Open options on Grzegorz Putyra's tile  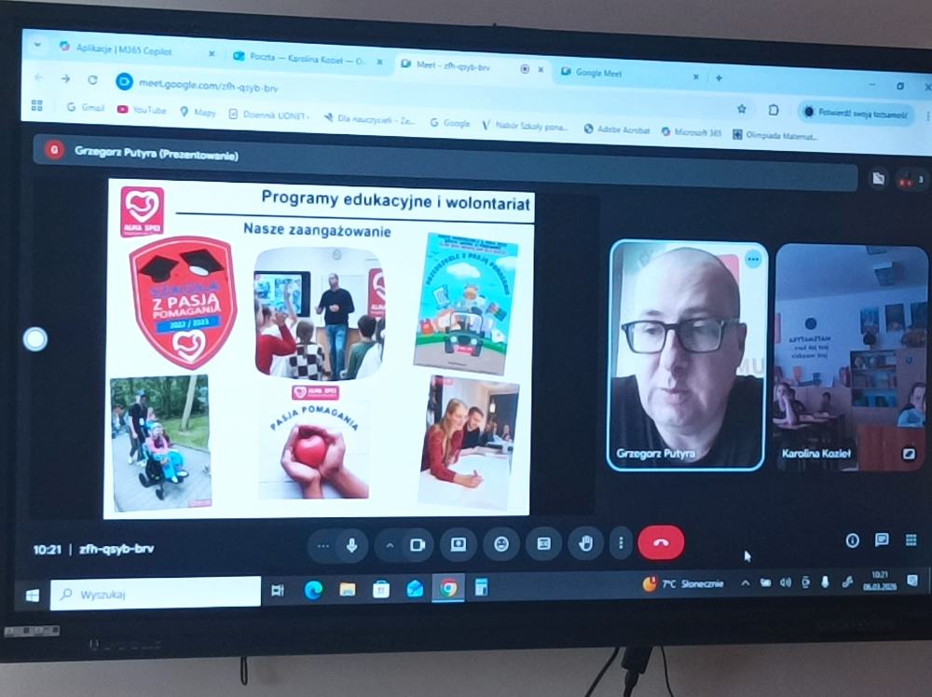tap(753, 260)
